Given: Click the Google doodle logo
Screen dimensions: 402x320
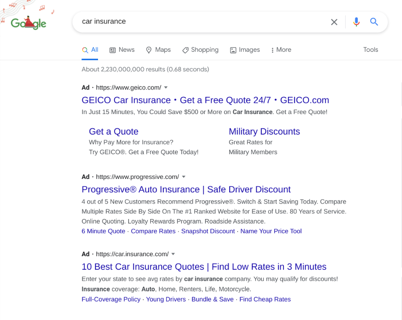Looking at the screenshot, I should pos(29,23).
